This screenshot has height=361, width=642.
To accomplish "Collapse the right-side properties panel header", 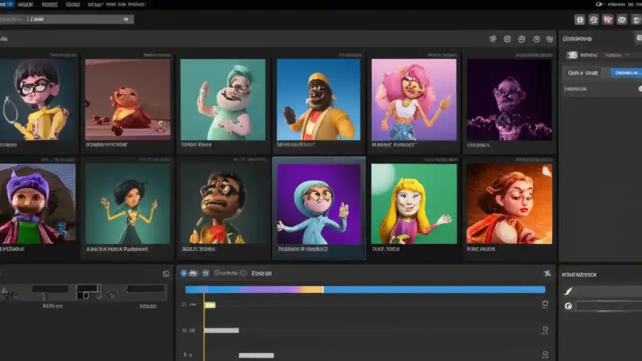I will pos(639,38).
